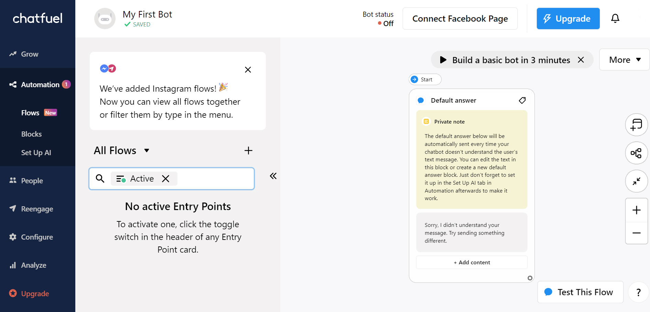
Task: Click the SAVED status label
Action: pos(137,24)
